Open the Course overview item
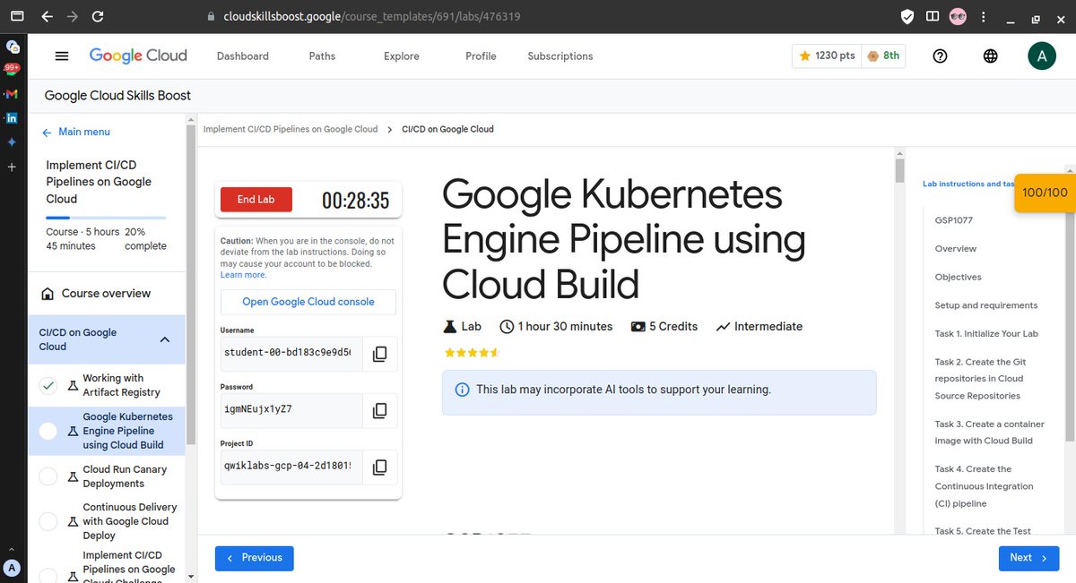1076x583 pixels. (107, 294)
